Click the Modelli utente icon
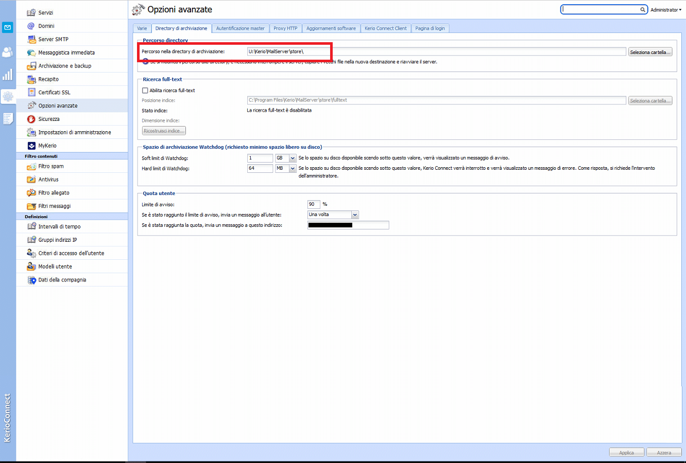The width and height of the screenshot is (686, 463). [31, 266]
